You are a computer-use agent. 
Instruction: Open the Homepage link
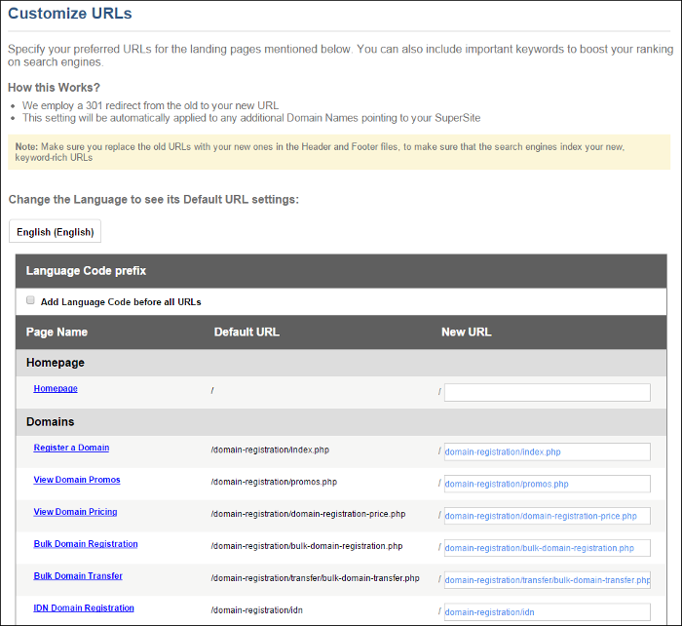tap(56, 388)
